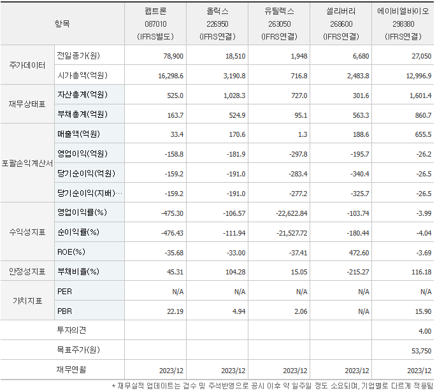The height and width of the screenshot is (391, 437).
Task: Click operating margin value -22,622.84
Action: point(292,213)
